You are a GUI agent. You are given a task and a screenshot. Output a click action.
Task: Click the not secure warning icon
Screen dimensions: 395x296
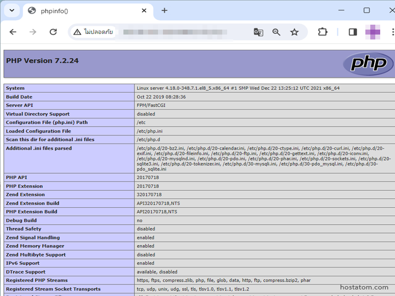[x=77, y=32]
